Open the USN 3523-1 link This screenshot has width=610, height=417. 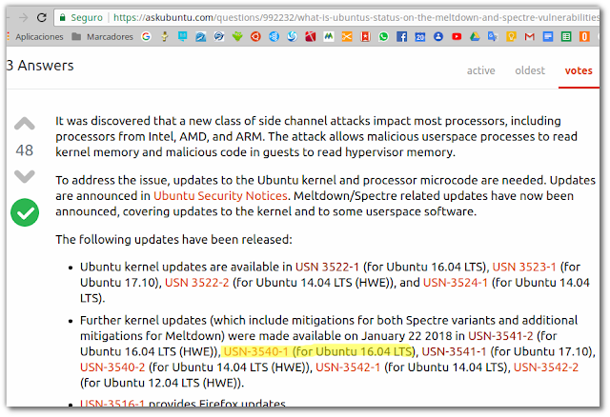click(x=524, y=267)
